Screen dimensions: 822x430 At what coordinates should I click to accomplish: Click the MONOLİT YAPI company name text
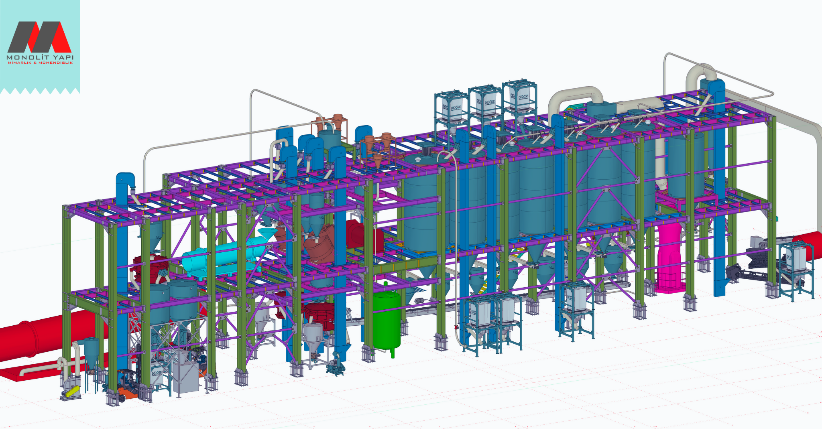point(40,58)
